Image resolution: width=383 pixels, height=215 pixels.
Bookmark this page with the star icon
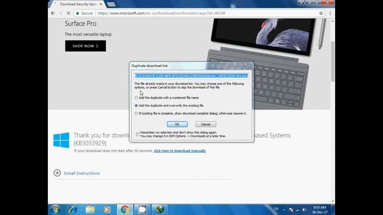click(x=321, y=13)
